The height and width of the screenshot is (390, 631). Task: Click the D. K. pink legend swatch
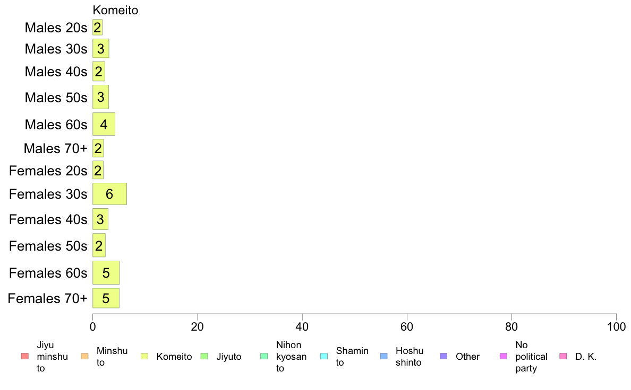pyautogui.click(x=564, y=356)
